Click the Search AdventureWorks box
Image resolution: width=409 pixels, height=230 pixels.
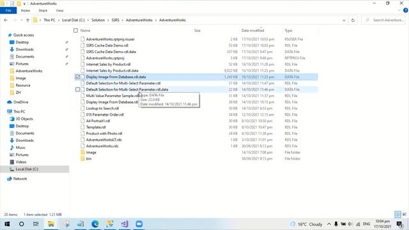tap(384, 20)
